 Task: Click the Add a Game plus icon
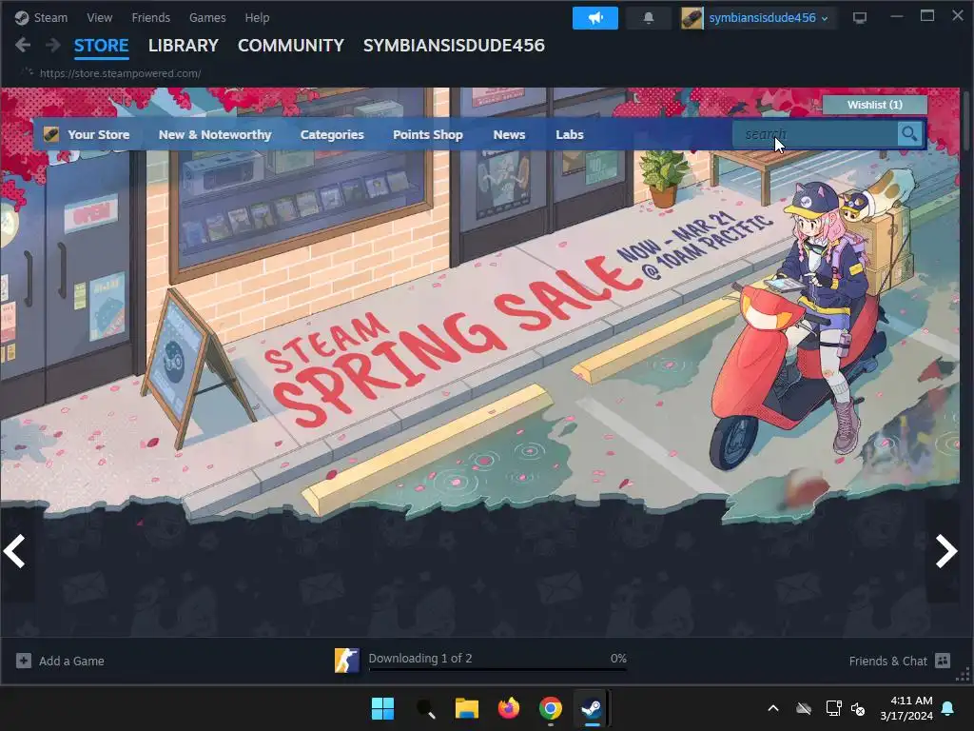(24, 661)
